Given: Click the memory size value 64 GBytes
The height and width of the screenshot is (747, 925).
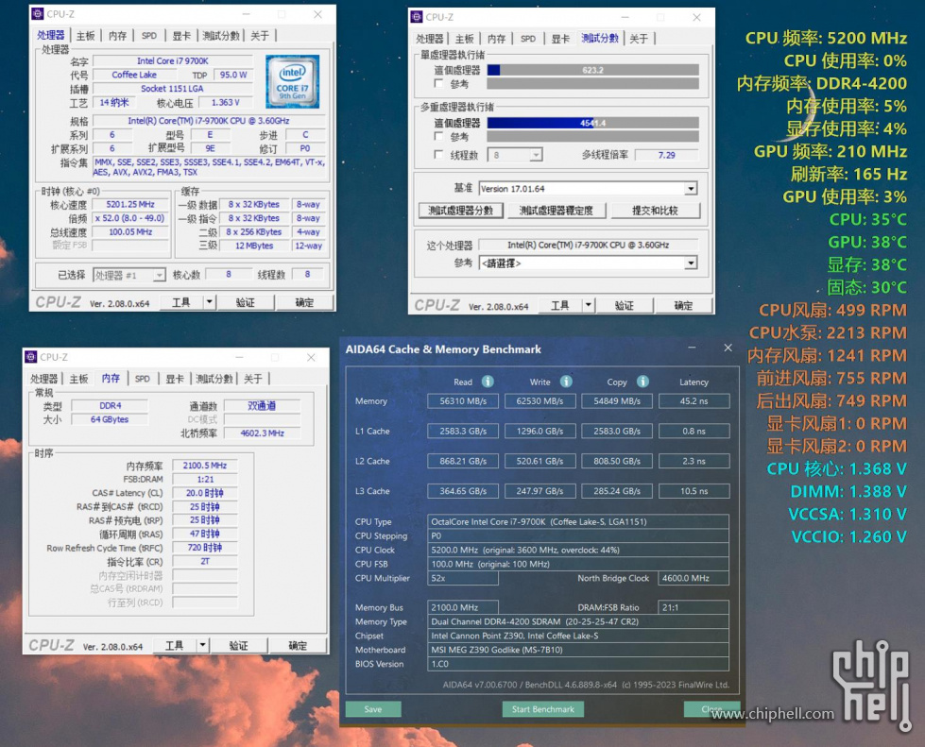Looking at the screenshot, I should tap(110, 419).
